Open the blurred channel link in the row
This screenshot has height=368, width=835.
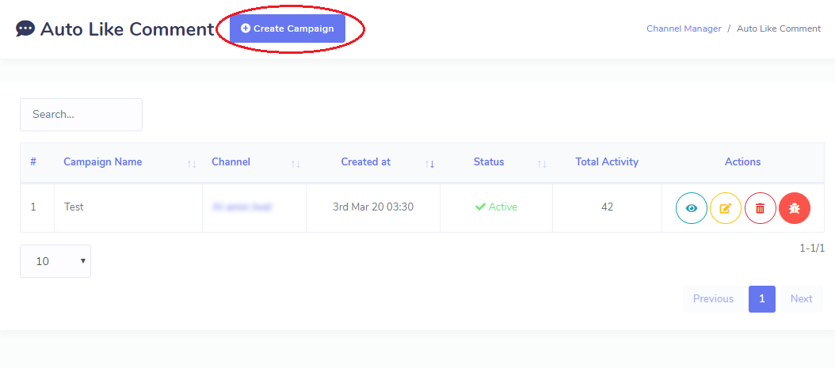(x=242, y=207)
